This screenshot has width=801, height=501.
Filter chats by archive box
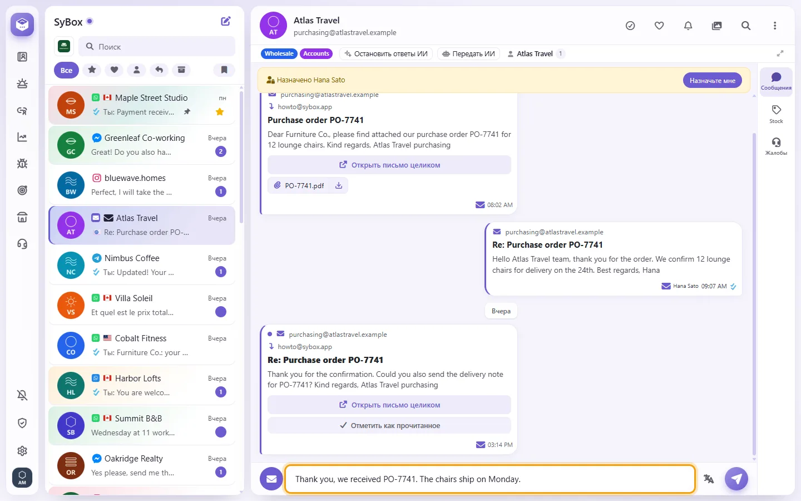(181, 70)
